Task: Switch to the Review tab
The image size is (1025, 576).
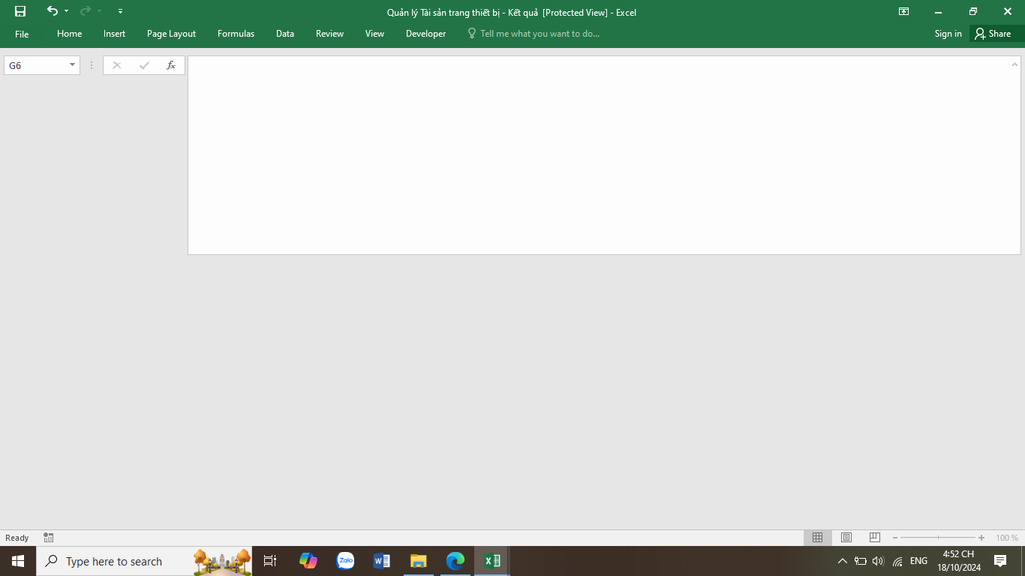Action: click(x=329, y=34)
